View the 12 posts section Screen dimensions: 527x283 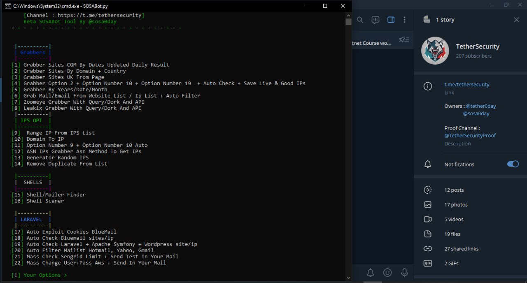(x=470, y=190)
